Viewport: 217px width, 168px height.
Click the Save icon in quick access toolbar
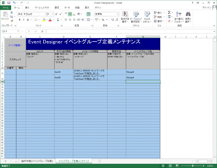9,3
